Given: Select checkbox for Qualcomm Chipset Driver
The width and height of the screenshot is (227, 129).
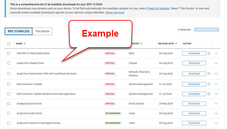Looking at the screenshot, I should 9,63.
